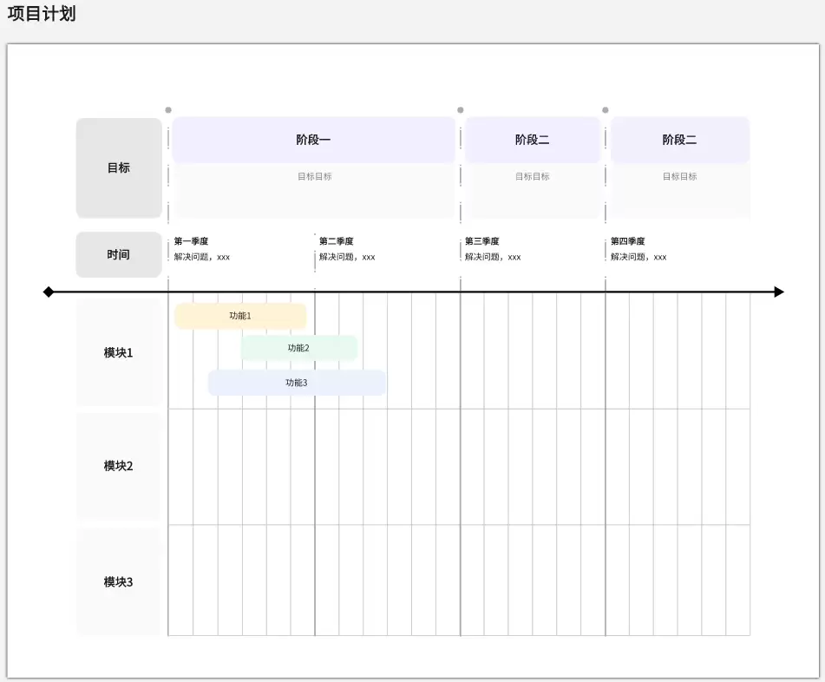Click the gray dot above fourth quarter
This screenshot has width=825, height=682.
pyautogui.click(x=606, y=110)
